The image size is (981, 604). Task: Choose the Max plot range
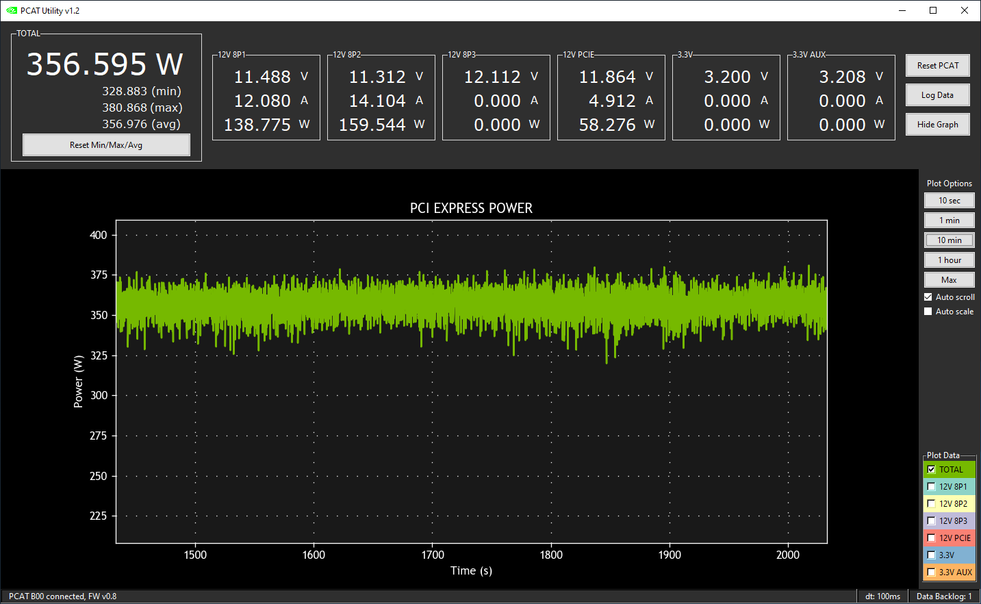coord(949,280)
